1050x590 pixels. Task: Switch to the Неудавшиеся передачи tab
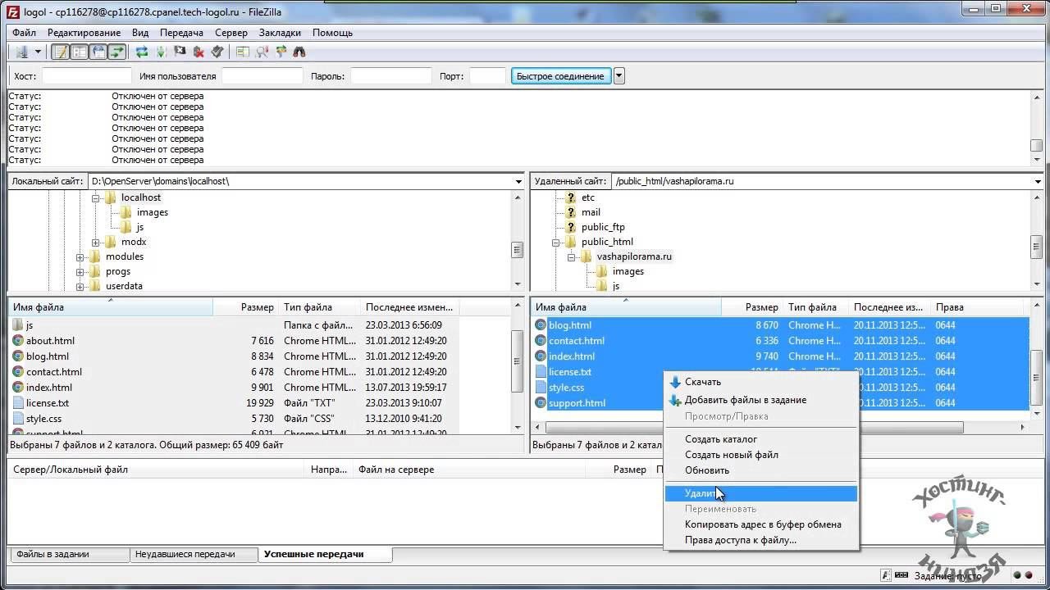click(x=185, y=555)
